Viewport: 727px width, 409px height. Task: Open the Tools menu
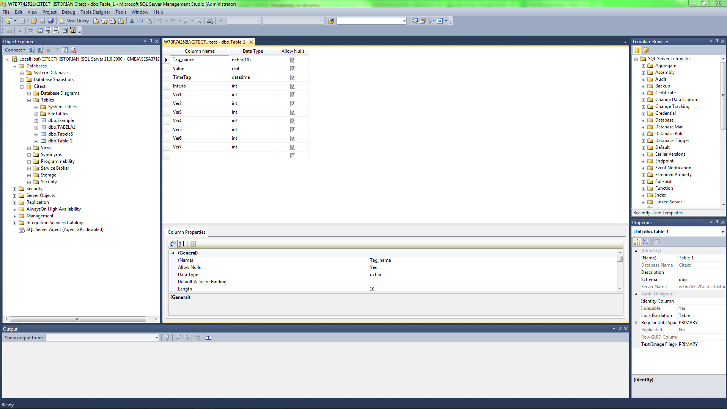[x=121, y=12]
